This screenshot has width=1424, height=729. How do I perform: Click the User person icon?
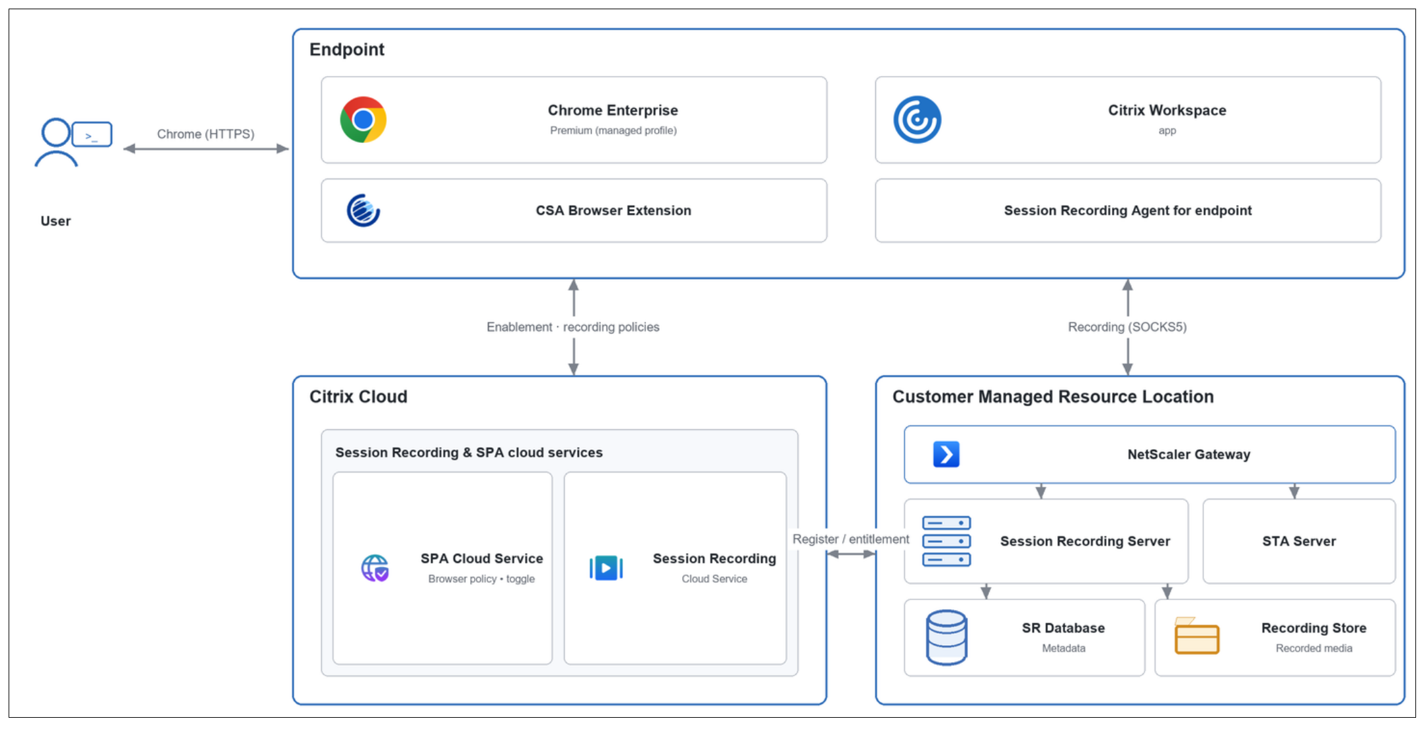pyautogui.click(x=73, y=142)
